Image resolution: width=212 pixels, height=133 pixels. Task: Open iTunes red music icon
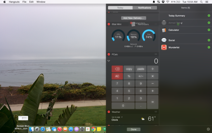(60, 129)
